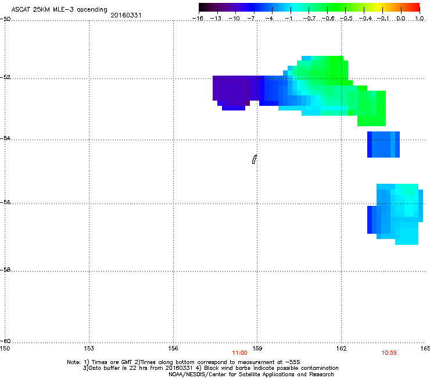
Task: Click the red end of the colorbar
Action: click(x=414, y=7)
